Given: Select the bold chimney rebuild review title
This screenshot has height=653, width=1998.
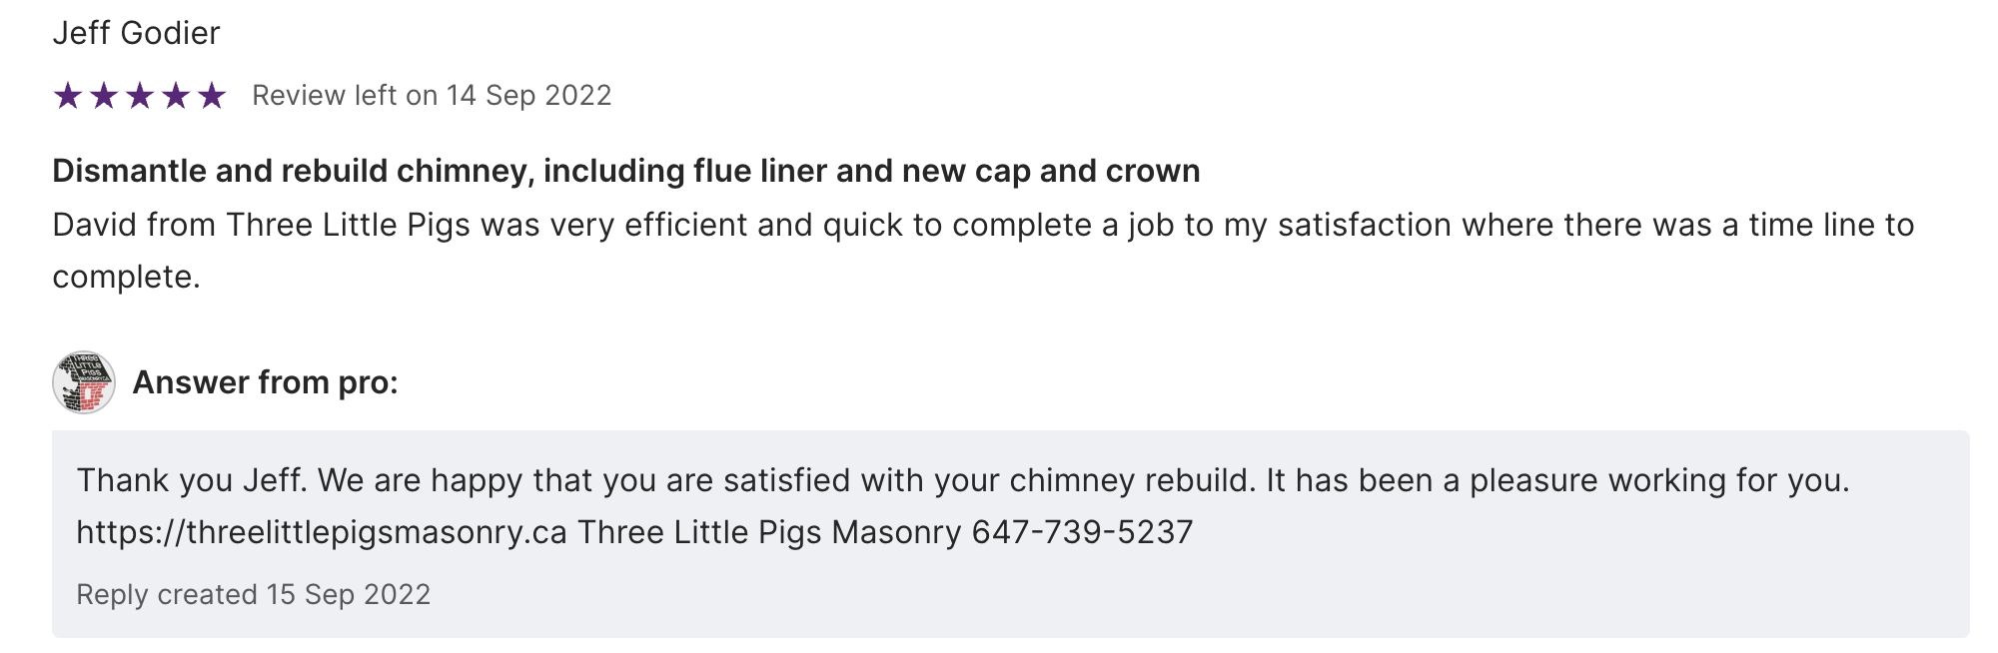Looking at the screenshot, I should pyautogui.click(x=625, y=171).
